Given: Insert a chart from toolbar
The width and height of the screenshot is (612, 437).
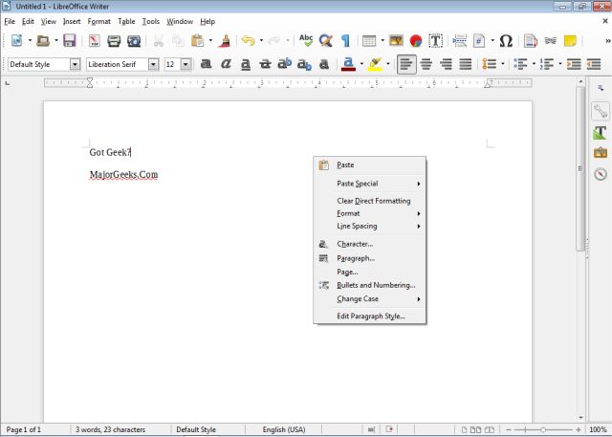Looking at the screenshot, I should pos(416,41).
